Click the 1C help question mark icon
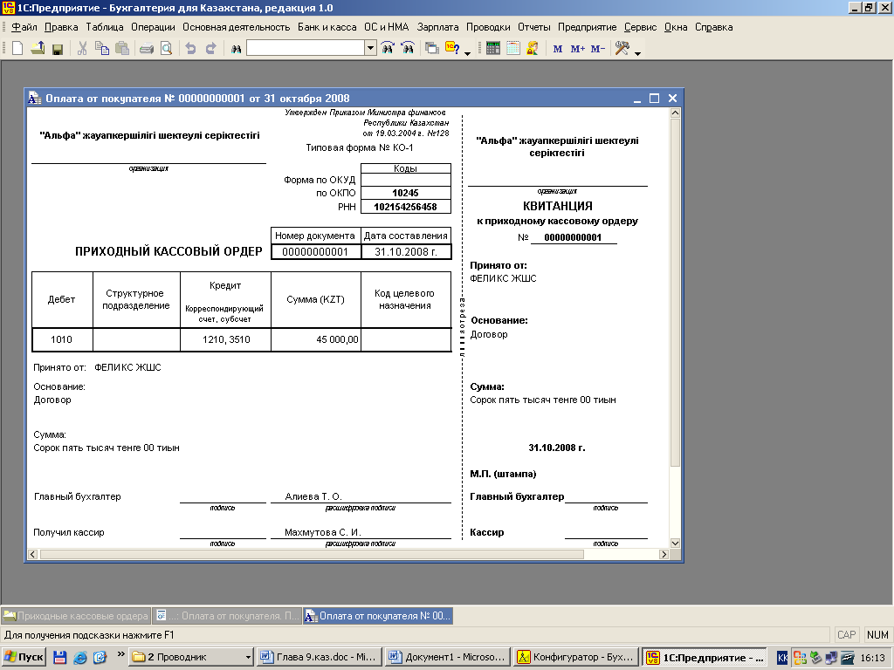 click(452, 49)
